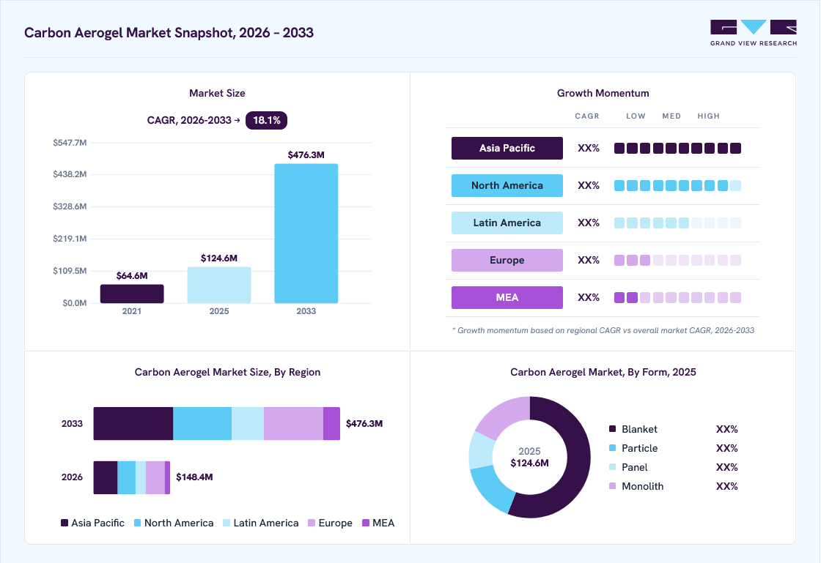This screenshot has height=563, width=821.
Task: Click the North America region label
Action: [507, 185]
